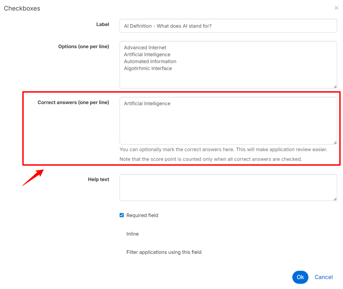Click the "Correct answers (one per line)" caption

73,102
